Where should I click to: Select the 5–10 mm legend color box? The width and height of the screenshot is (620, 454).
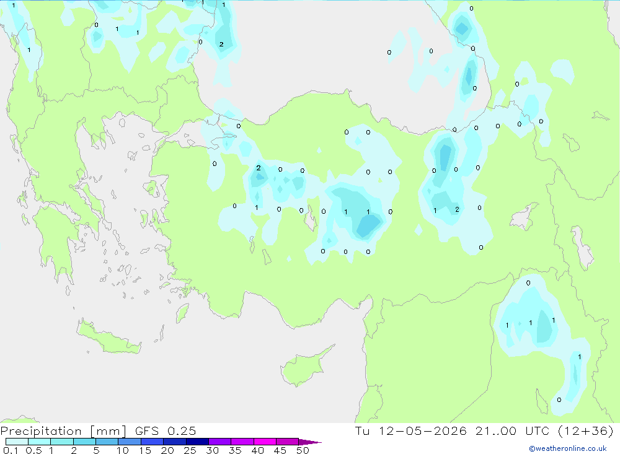[x=107, y=442]
